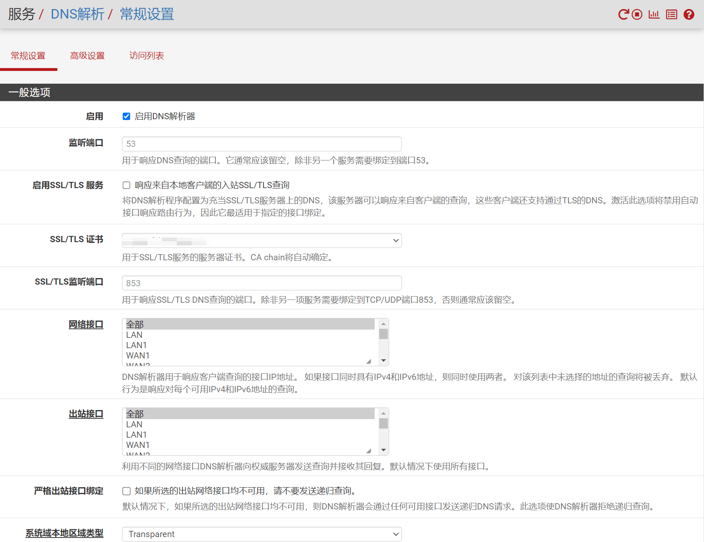Switch to the 高级设置 tab
The width and height of the screenshot is (704, 542).
[x=87, y=56]
